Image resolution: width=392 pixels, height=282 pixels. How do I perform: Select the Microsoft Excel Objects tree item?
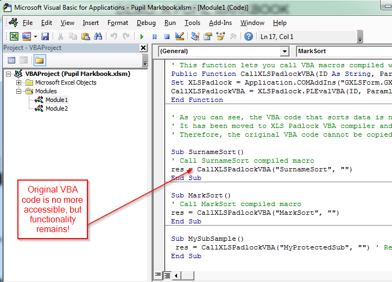click(x=66, y=82)
